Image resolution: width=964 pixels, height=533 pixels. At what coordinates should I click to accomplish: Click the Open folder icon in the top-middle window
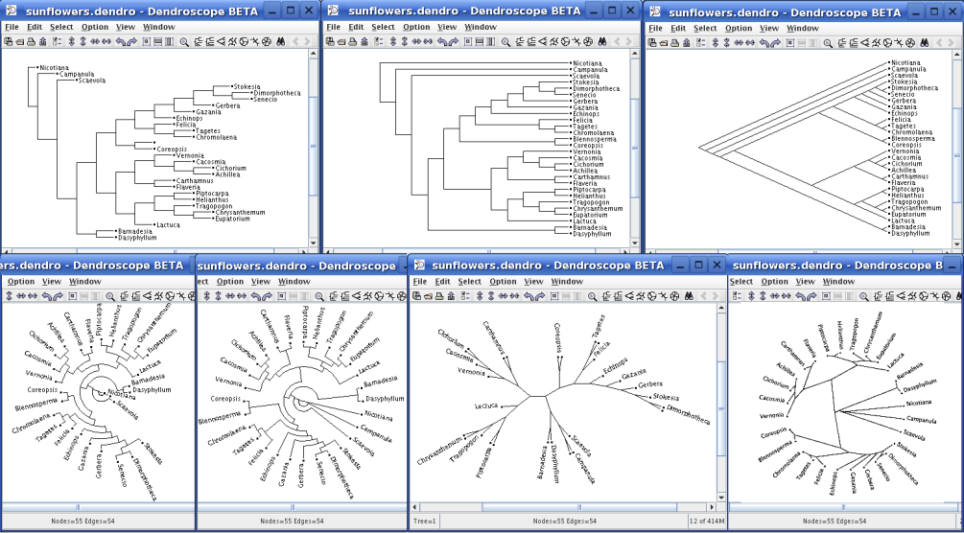click(x=341, y=42)
